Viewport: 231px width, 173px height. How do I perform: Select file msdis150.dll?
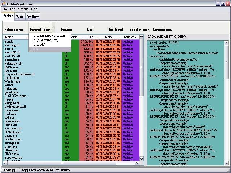(x=12, y=56)
